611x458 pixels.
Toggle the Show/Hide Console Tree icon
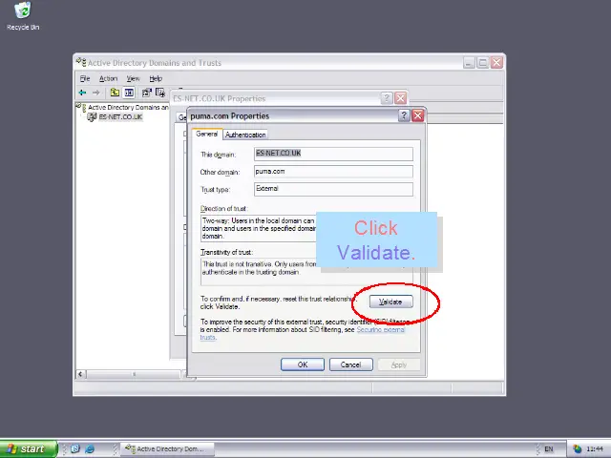tap(129, 93)
